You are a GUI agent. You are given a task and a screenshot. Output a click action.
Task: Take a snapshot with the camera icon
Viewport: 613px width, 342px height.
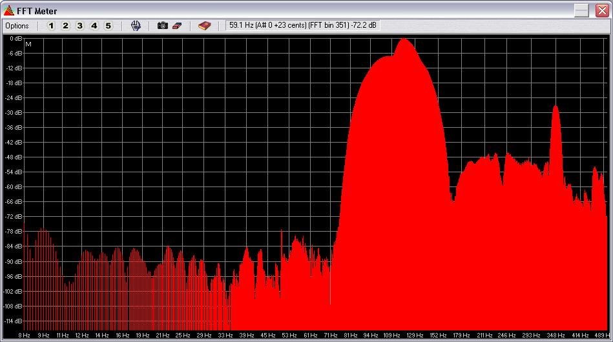click(x=163, y=26)
